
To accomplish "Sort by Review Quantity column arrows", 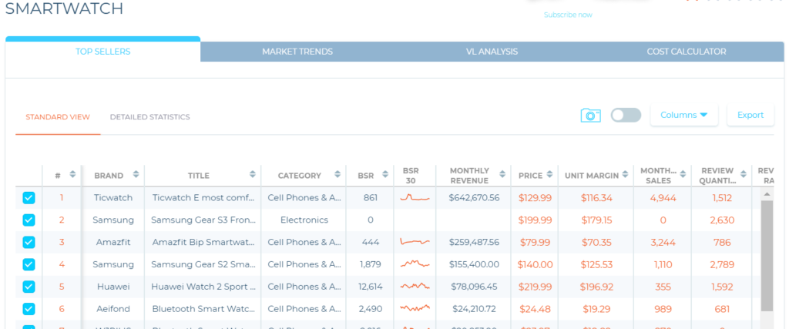I will click(742, 175).
